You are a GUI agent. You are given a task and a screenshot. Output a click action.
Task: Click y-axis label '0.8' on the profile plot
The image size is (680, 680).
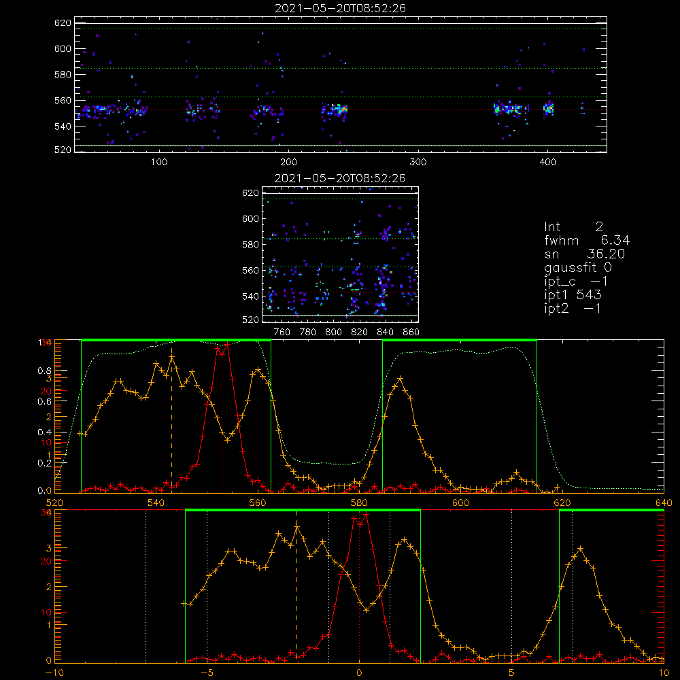pyautogui.click(x=46, y=371)
